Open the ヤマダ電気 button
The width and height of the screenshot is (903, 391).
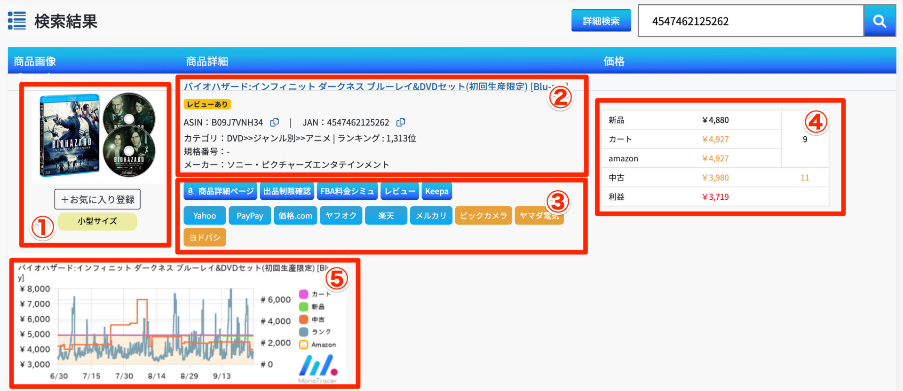tap(539, 216)
